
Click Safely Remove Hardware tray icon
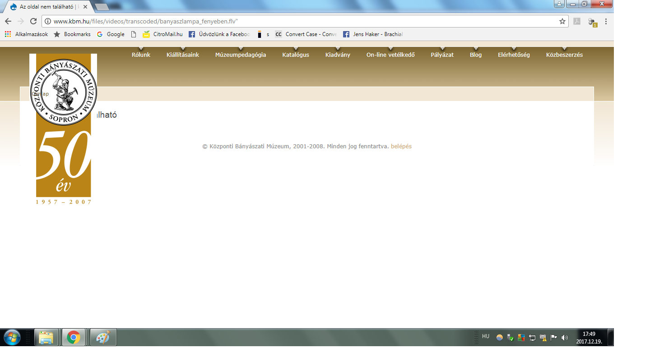[x=511, y=337]
